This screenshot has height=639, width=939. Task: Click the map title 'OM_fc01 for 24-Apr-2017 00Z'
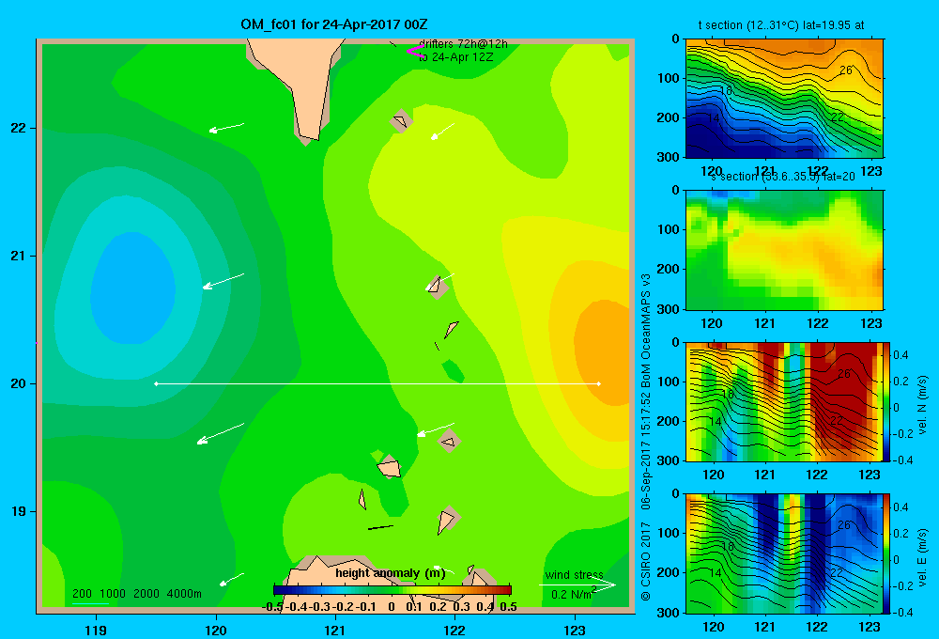(333, 24)
